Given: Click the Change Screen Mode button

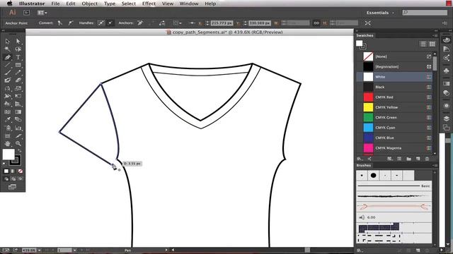Looking at the screenshot, I should click(x=12, y=187).
